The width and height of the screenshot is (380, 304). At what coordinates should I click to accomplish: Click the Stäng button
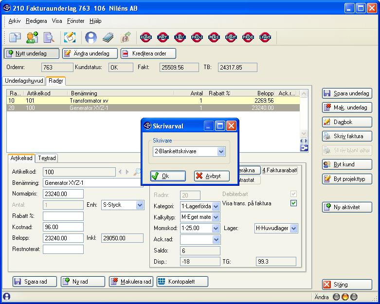point(347,285)
